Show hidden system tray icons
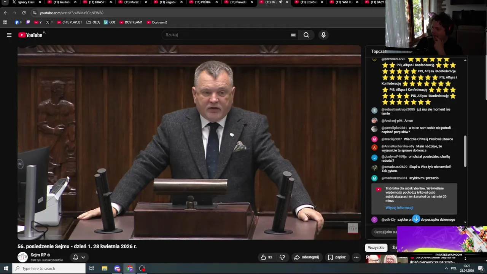Image resolution: width=487 pixels, height=274 pixels. point(446,268)
